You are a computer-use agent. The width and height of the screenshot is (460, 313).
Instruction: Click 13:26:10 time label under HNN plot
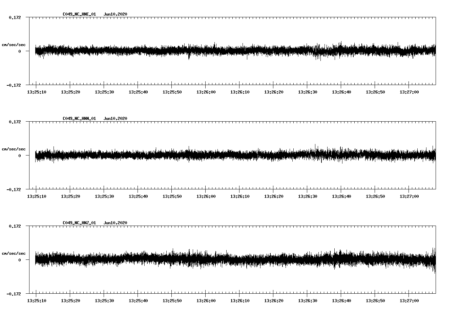point(239,196)
